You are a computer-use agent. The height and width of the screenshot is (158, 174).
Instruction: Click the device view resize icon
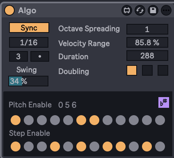(x=127, y=10)
